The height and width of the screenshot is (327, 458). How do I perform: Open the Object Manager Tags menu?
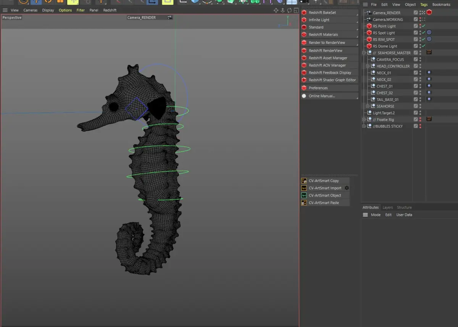(x=424, y=5)
